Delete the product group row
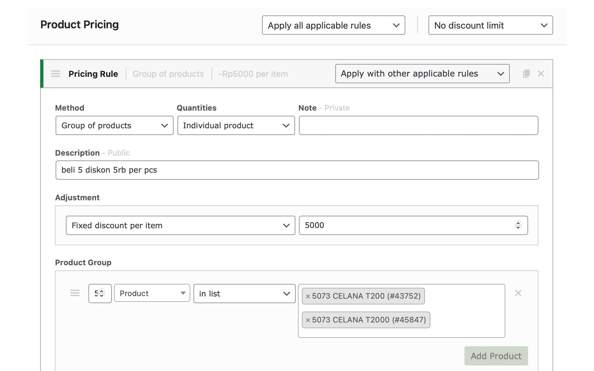 click(518, 293)
